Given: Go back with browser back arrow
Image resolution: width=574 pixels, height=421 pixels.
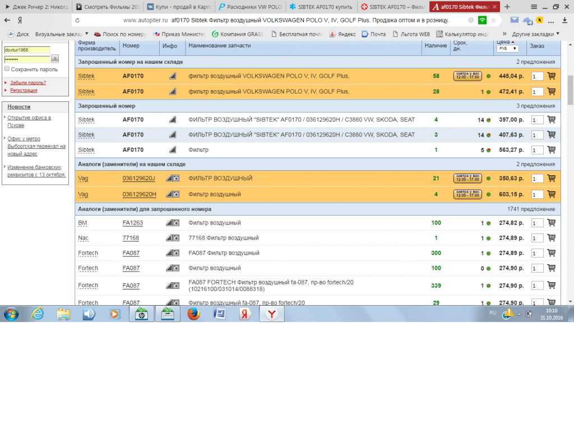Looking at the screenshot, I should [7, 20].
